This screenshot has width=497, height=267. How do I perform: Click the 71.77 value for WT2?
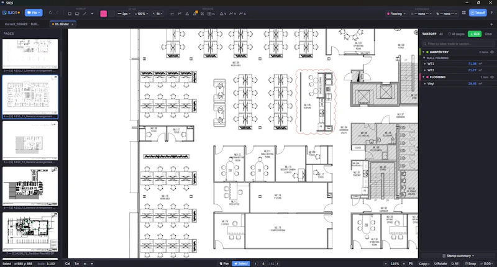coord(472,70)
